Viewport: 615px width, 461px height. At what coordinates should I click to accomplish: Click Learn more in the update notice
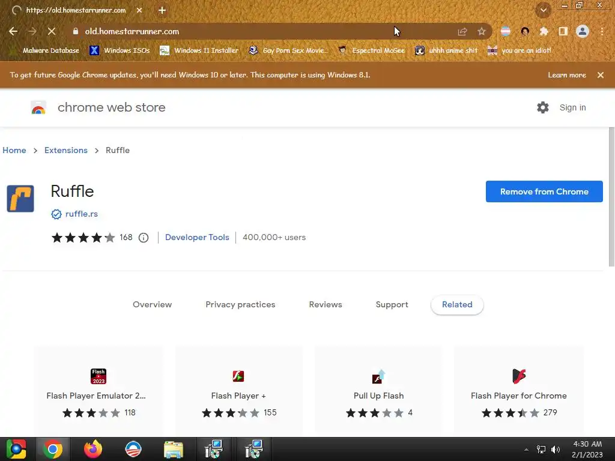coord(567,75)
